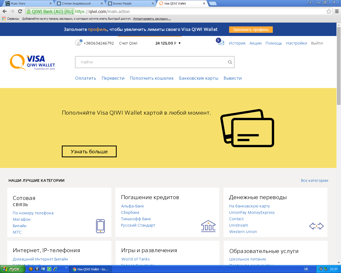Click the bank building icon in Погашение кредитов card
The image size is (341, 273).
click(208, 226)
